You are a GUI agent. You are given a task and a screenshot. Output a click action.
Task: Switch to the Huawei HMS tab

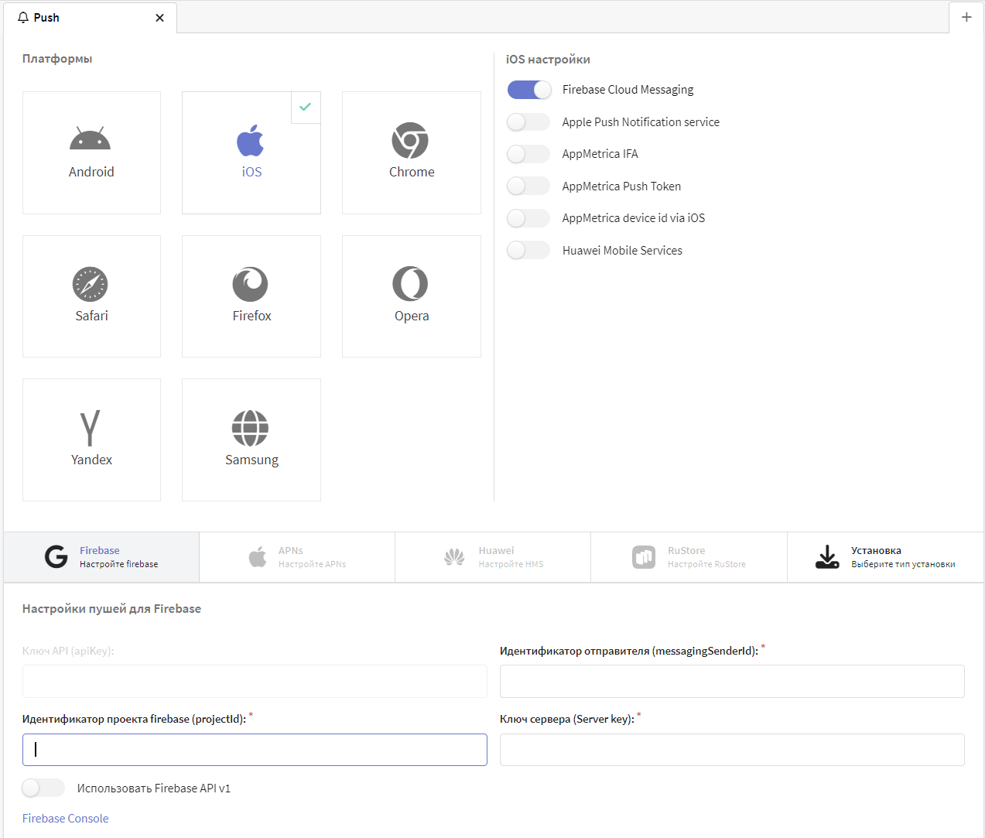(493, 557)
